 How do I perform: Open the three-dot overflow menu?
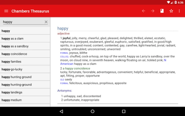point(180,11)
